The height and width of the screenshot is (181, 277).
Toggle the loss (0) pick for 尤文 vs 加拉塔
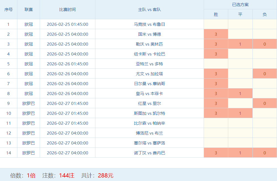265,74
